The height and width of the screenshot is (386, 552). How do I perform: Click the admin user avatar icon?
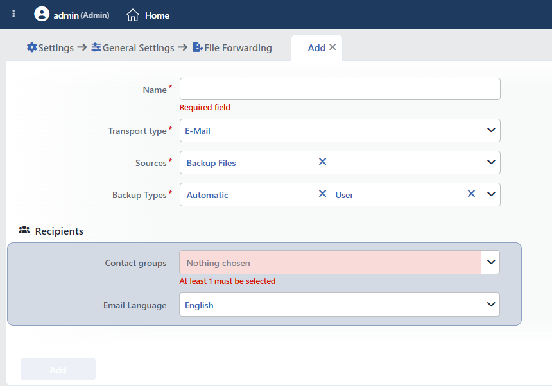pyautogui.click(x=42, y=13)
